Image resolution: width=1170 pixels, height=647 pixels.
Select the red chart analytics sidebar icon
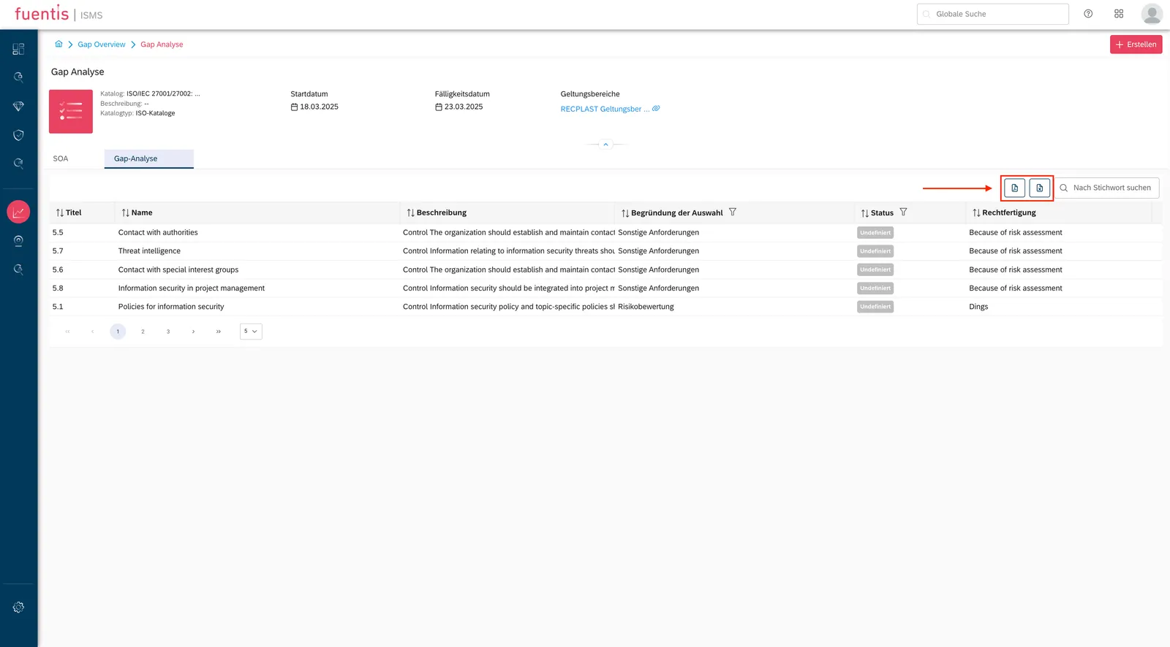coord(18,212)
